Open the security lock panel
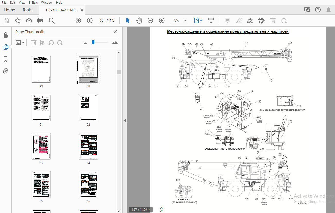Screen dimensions: 335x213 point(6,35)
